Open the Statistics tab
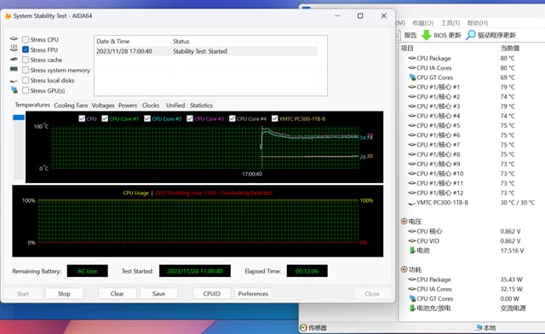Viewport: 545px width, 334px height. pyautogui.click(x=201, y=105)
